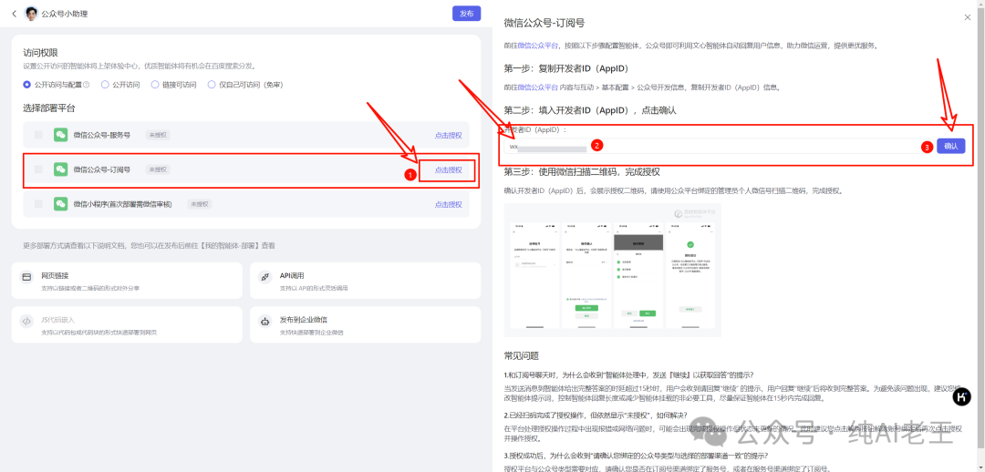This screenshot has width=985, height=472.
Task: Click the 公众号小助理 avatar image
Action: point(31,13)
